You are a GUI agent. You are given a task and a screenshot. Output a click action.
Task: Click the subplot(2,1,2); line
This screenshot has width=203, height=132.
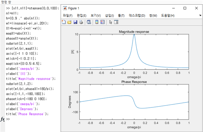(x=19, y=84)
